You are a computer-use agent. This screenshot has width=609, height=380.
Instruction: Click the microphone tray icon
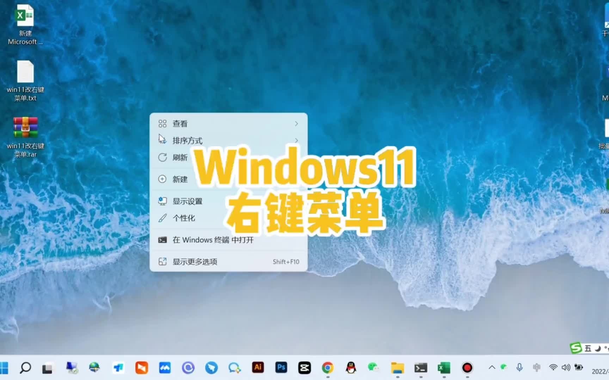coord(519,368)
